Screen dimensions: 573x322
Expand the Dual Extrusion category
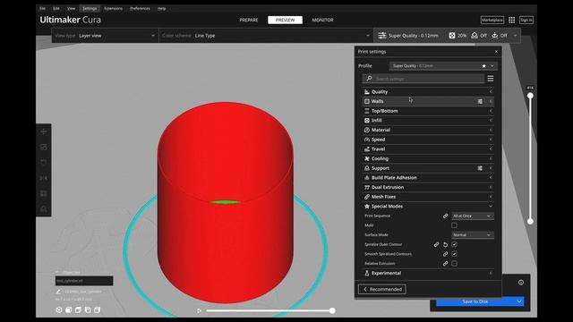428,187
